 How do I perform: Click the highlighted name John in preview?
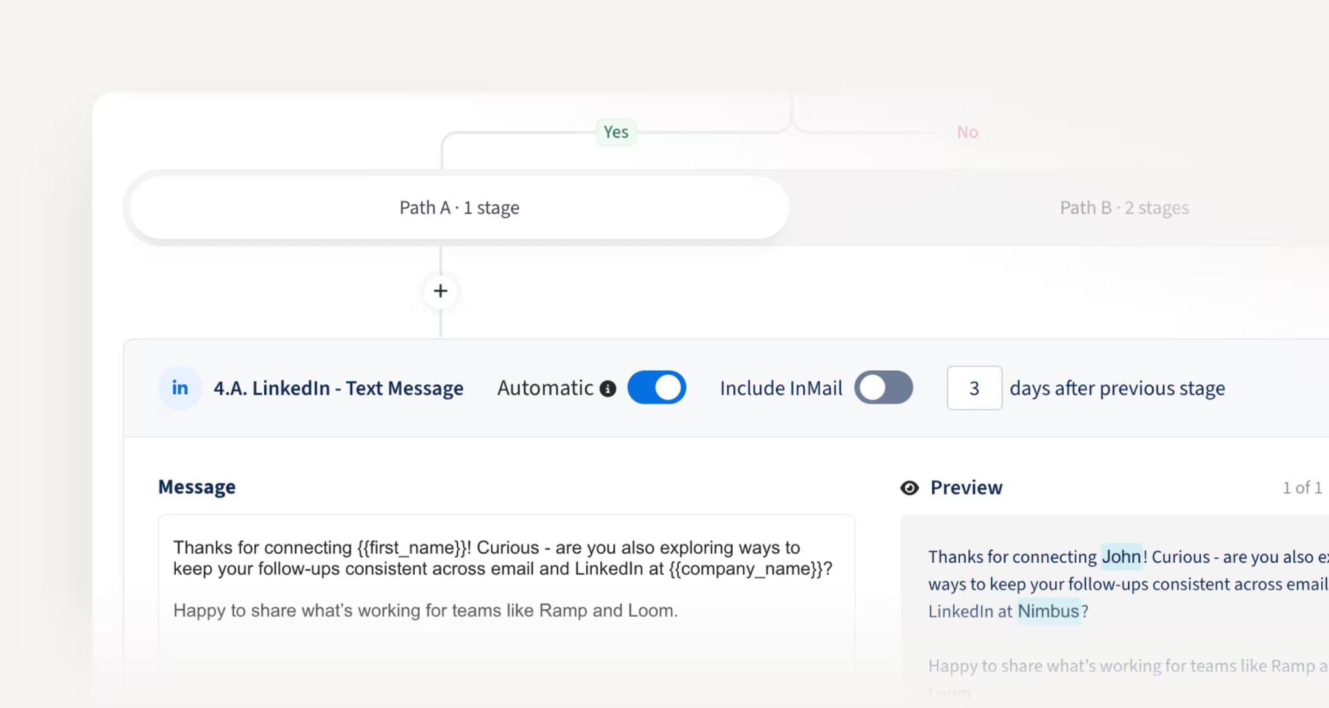click(x=1121, y=556)
